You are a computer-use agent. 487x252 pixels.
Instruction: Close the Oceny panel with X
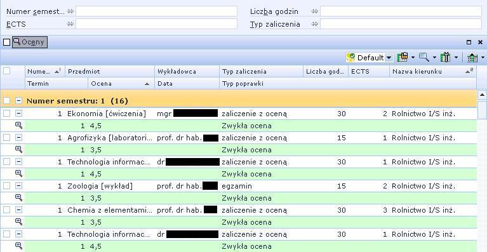(480, 42)
